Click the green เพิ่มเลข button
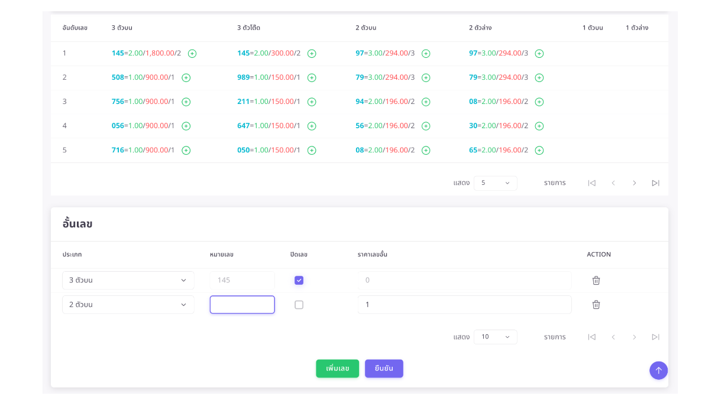Image resolution: width=718 pixels, height=404 pixels. pyautogui.click(x=337, y=369)
